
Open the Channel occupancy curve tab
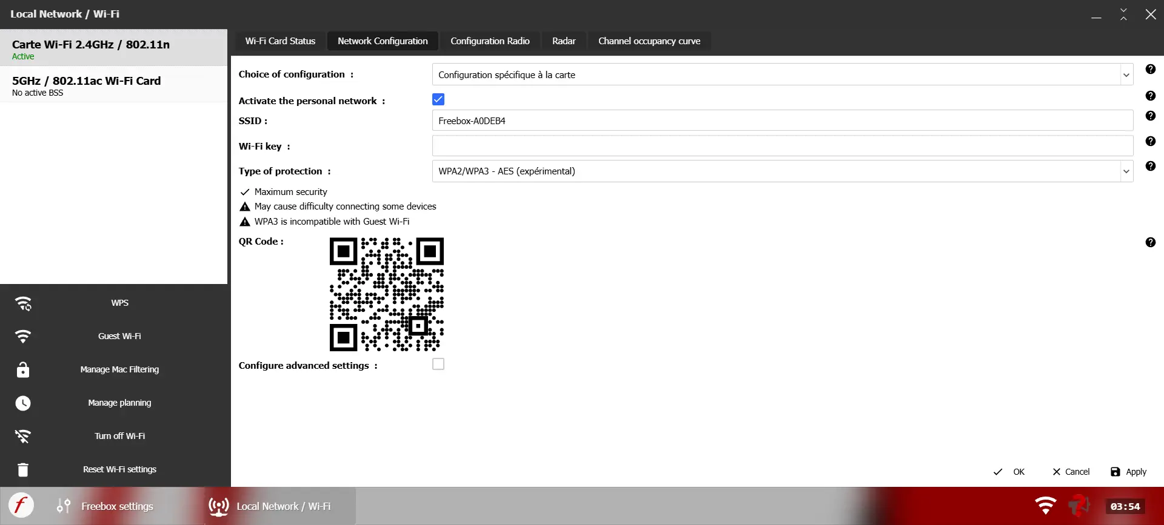click(x=649, y=41)
